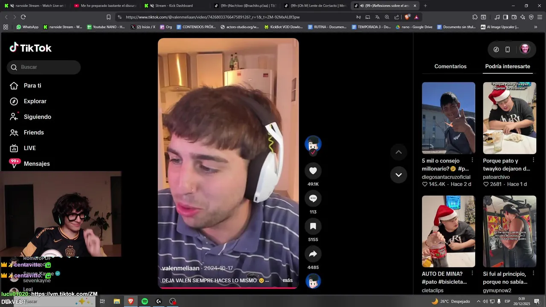Switch to "Me he preparado bastante" YouTube tab
The height and width of the screenshot is (307, 546).
click(x=105, y=6)
